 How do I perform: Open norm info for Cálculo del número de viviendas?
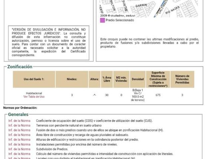click(x=19, y=154)
